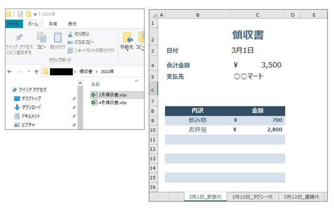Click the 領収書 title cell
Viewport: 334px width, 215px height.
[248, 35]
